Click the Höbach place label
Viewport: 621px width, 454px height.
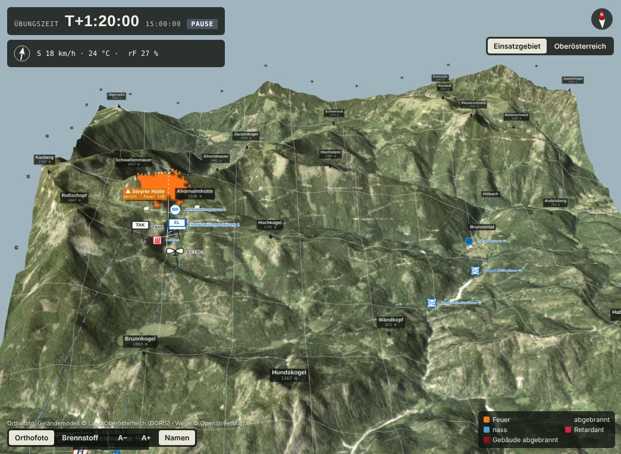tap(490, 194)
